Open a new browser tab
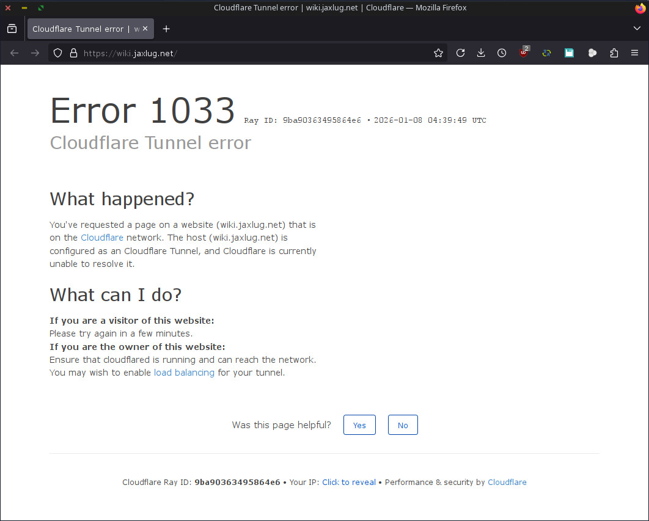 166,29
